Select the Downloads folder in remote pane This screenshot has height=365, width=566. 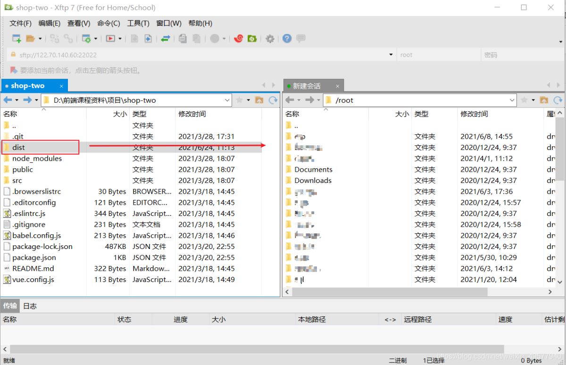pyautogui.click(x=313, y=181)
